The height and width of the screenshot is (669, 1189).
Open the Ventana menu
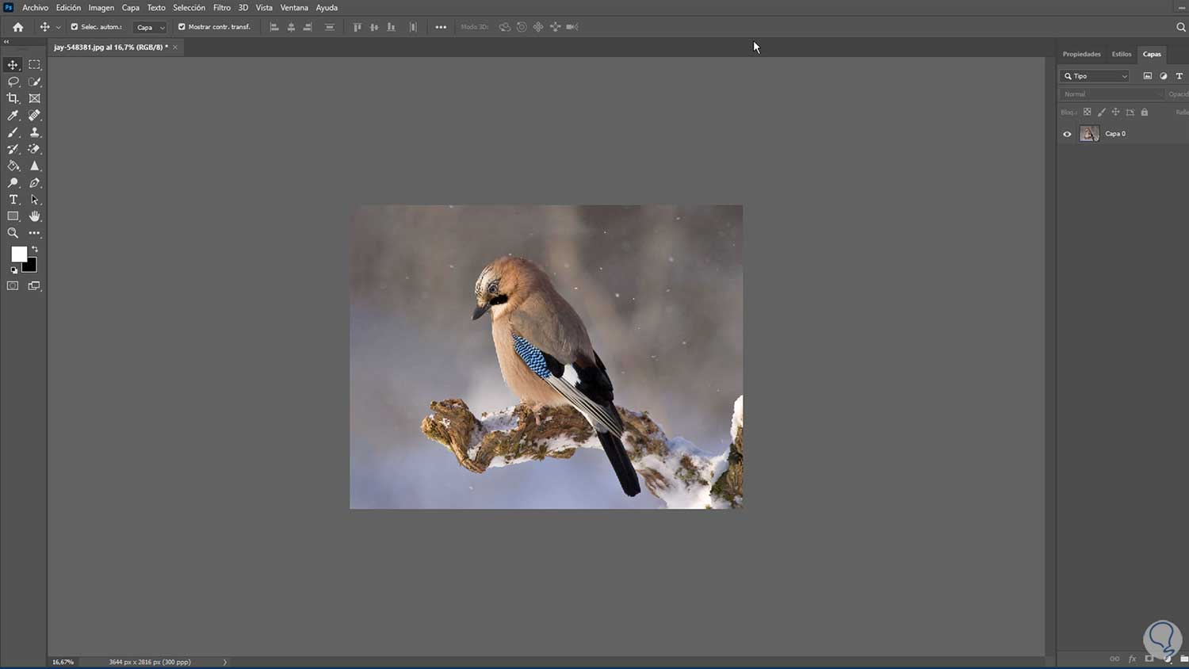(294, 8)
